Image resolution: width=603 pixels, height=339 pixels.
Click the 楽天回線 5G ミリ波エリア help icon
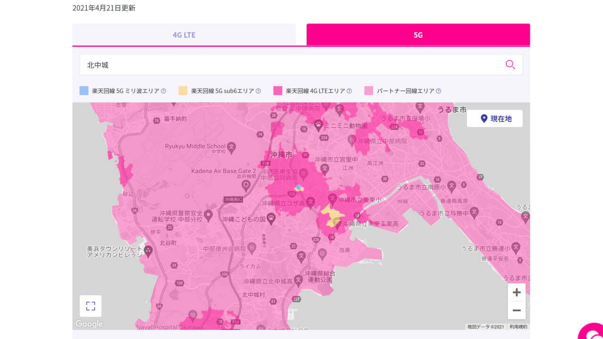[163, 90]
